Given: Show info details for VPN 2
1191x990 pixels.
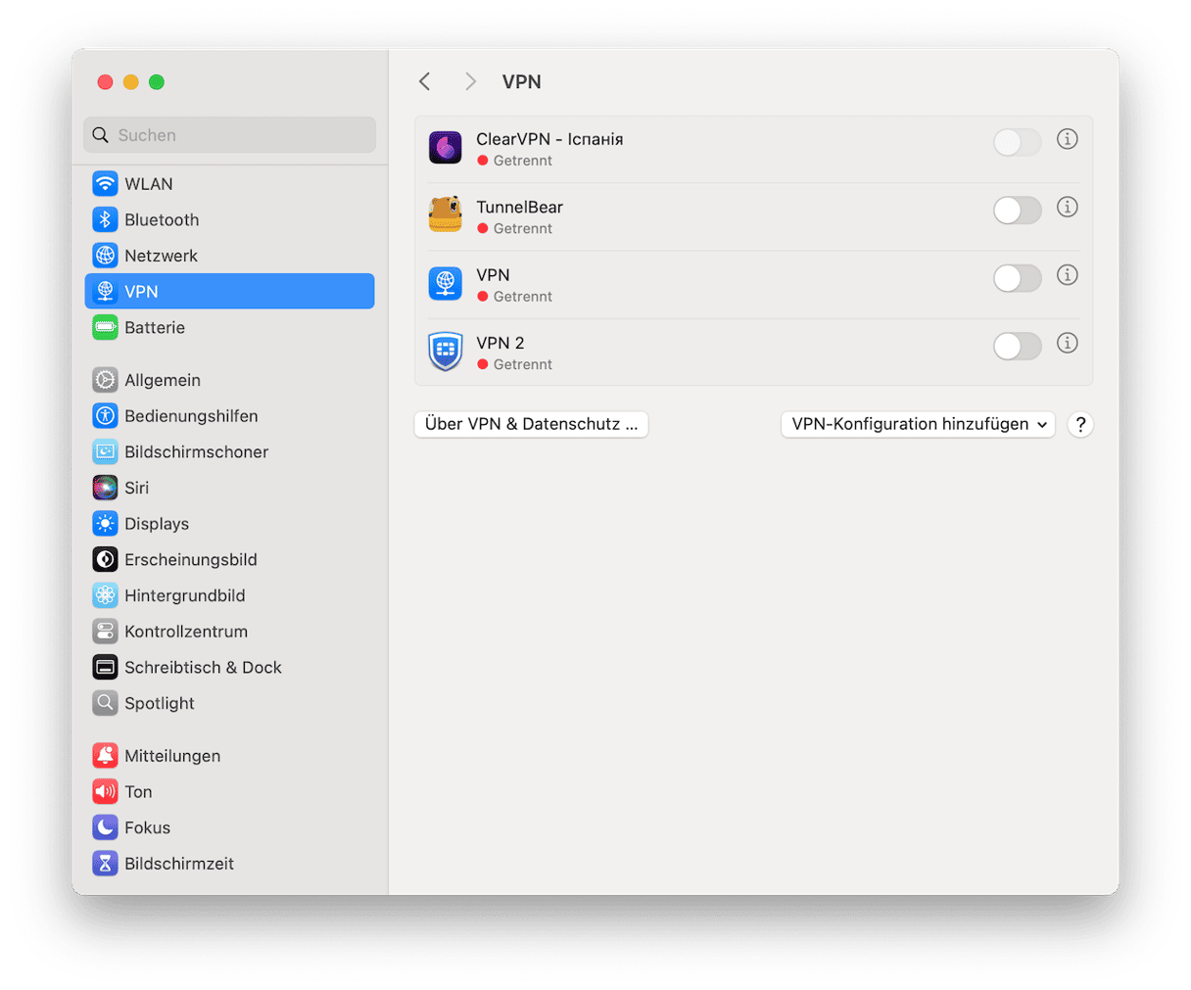Looking at the screenshot, I should 1067,344.
